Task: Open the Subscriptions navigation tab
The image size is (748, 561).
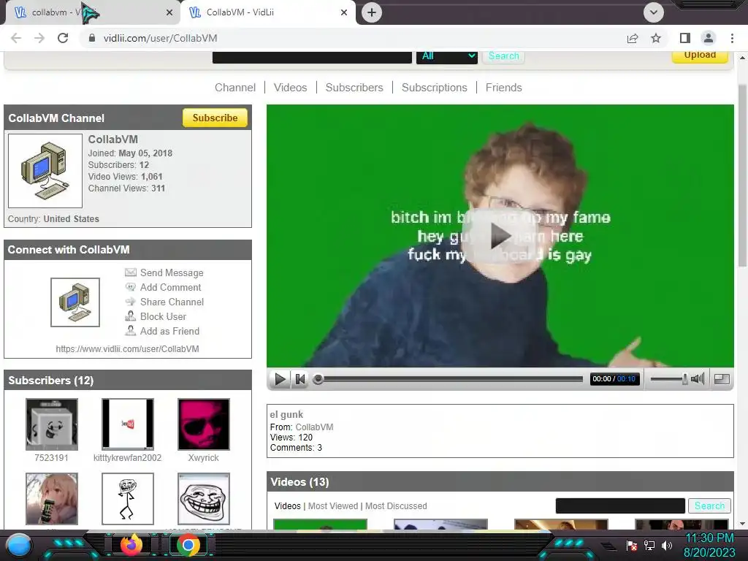Action: click(x=434, y=88)
